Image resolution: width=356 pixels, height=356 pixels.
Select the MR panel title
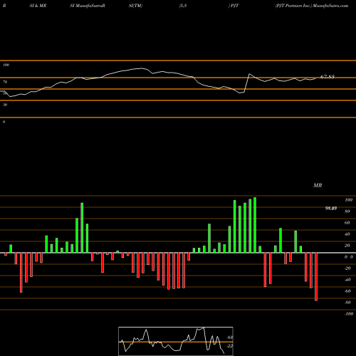318,185
